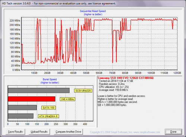The width and height of the screenshot is (186, 137).
Task: Click the Sequential Read Speed title
Action: coord(93,11)
